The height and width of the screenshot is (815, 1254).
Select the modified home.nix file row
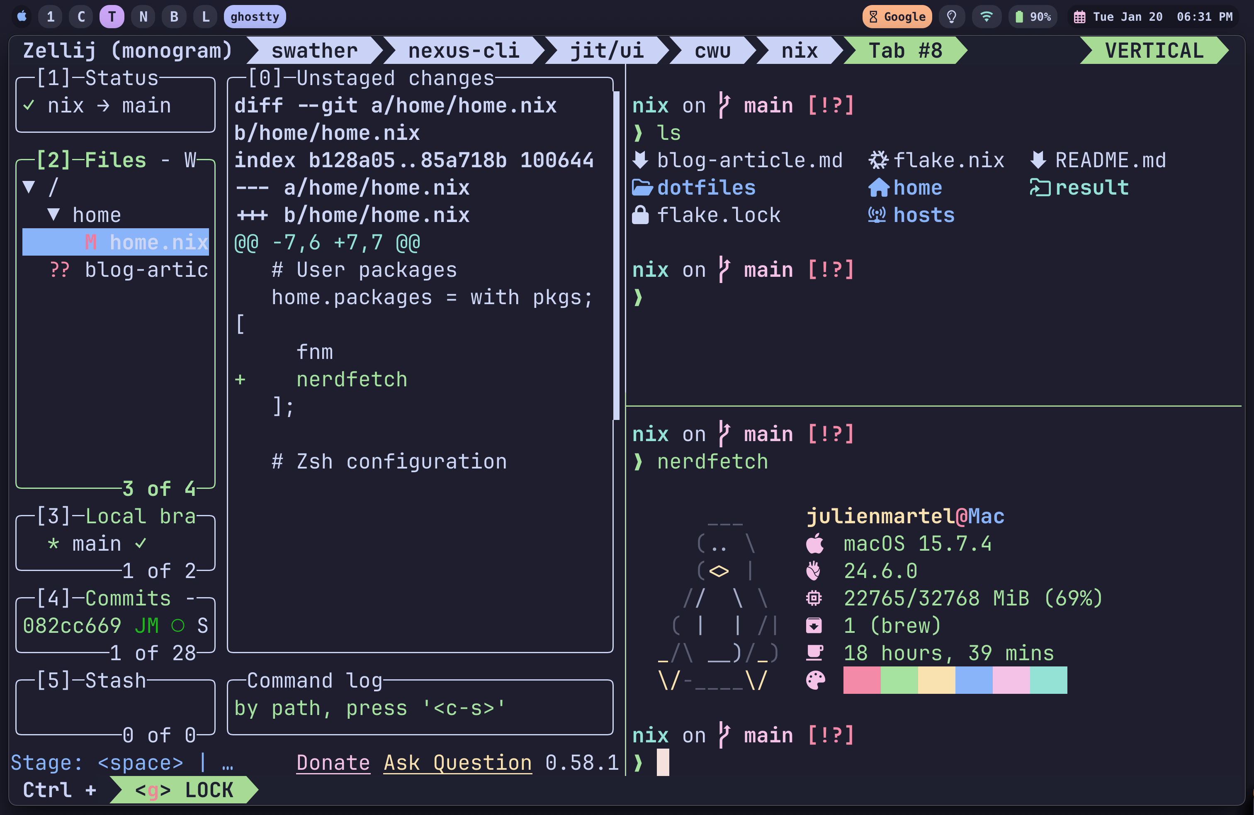(115, 242)
